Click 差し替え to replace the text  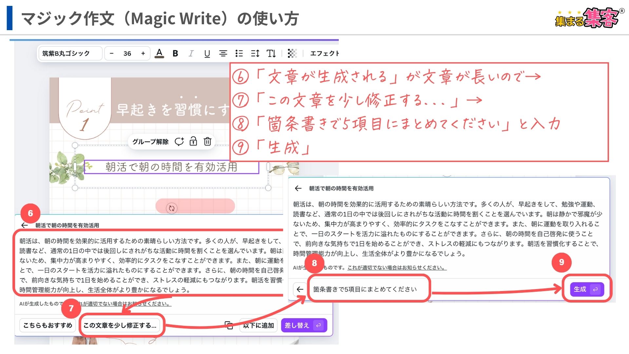(x=304, y=325)
